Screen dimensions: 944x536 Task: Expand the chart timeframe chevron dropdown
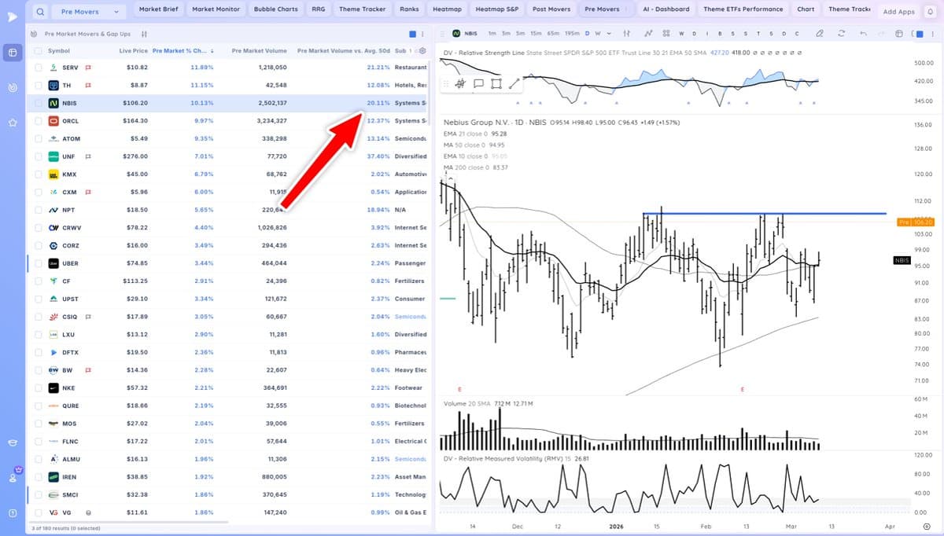[x=609, y=34]
